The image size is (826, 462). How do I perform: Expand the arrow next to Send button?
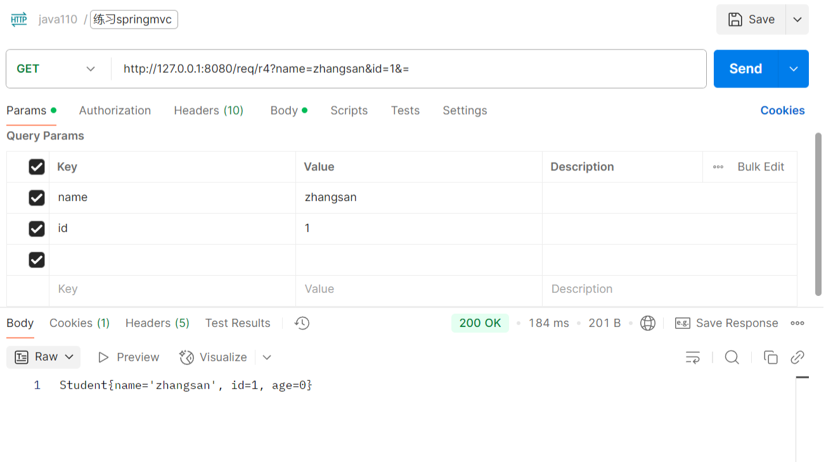793,69
